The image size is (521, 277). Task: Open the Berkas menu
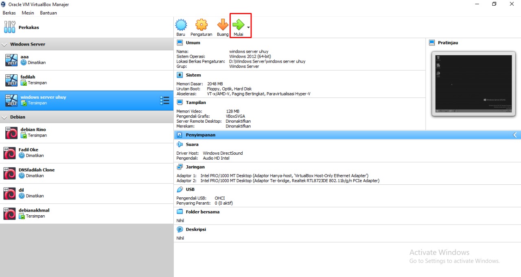tap(9, 13)
